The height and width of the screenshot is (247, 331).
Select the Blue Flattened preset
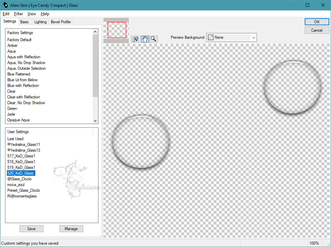(x=19, y=74)
